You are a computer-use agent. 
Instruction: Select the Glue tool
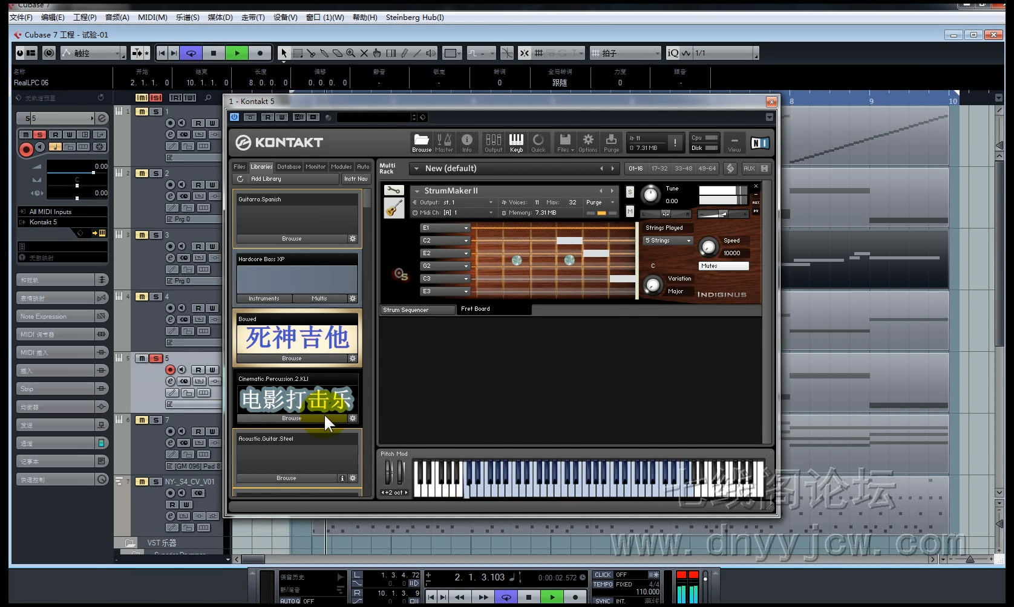point(324,53)
